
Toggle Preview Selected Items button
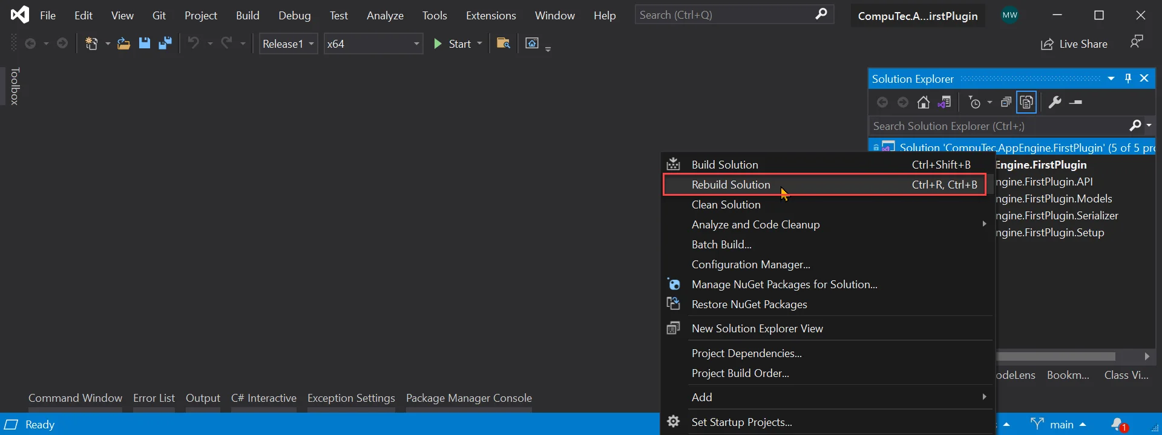(1075, 103)
